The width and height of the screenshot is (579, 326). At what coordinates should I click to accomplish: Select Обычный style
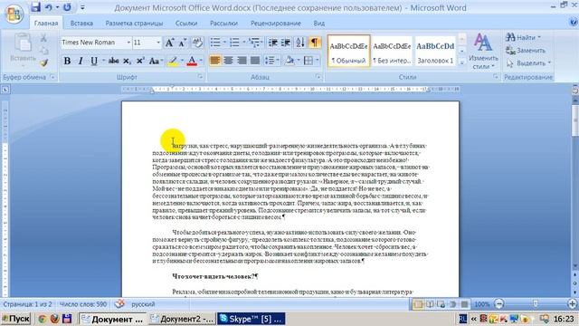click(348, 51)
